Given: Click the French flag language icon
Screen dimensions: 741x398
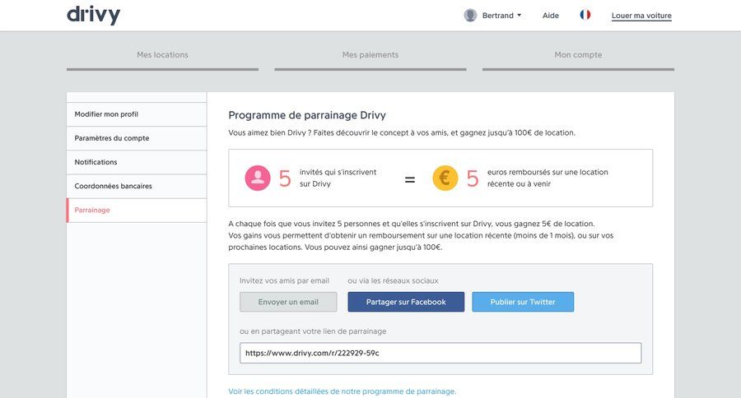Looking at the screenshot, I should (x=585, y=15).
